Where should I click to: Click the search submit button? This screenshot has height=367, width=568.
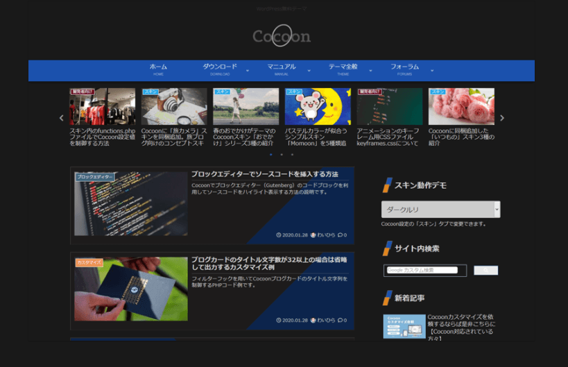pos(485,271)
